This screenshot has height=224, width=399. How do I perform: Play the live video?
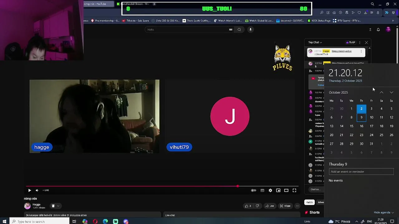30,190
